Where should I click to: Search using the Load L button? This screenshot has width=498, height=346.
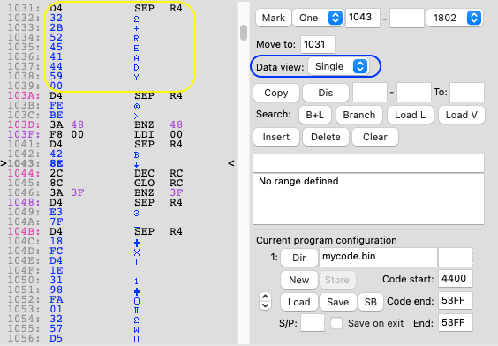[x=410, y=115]
